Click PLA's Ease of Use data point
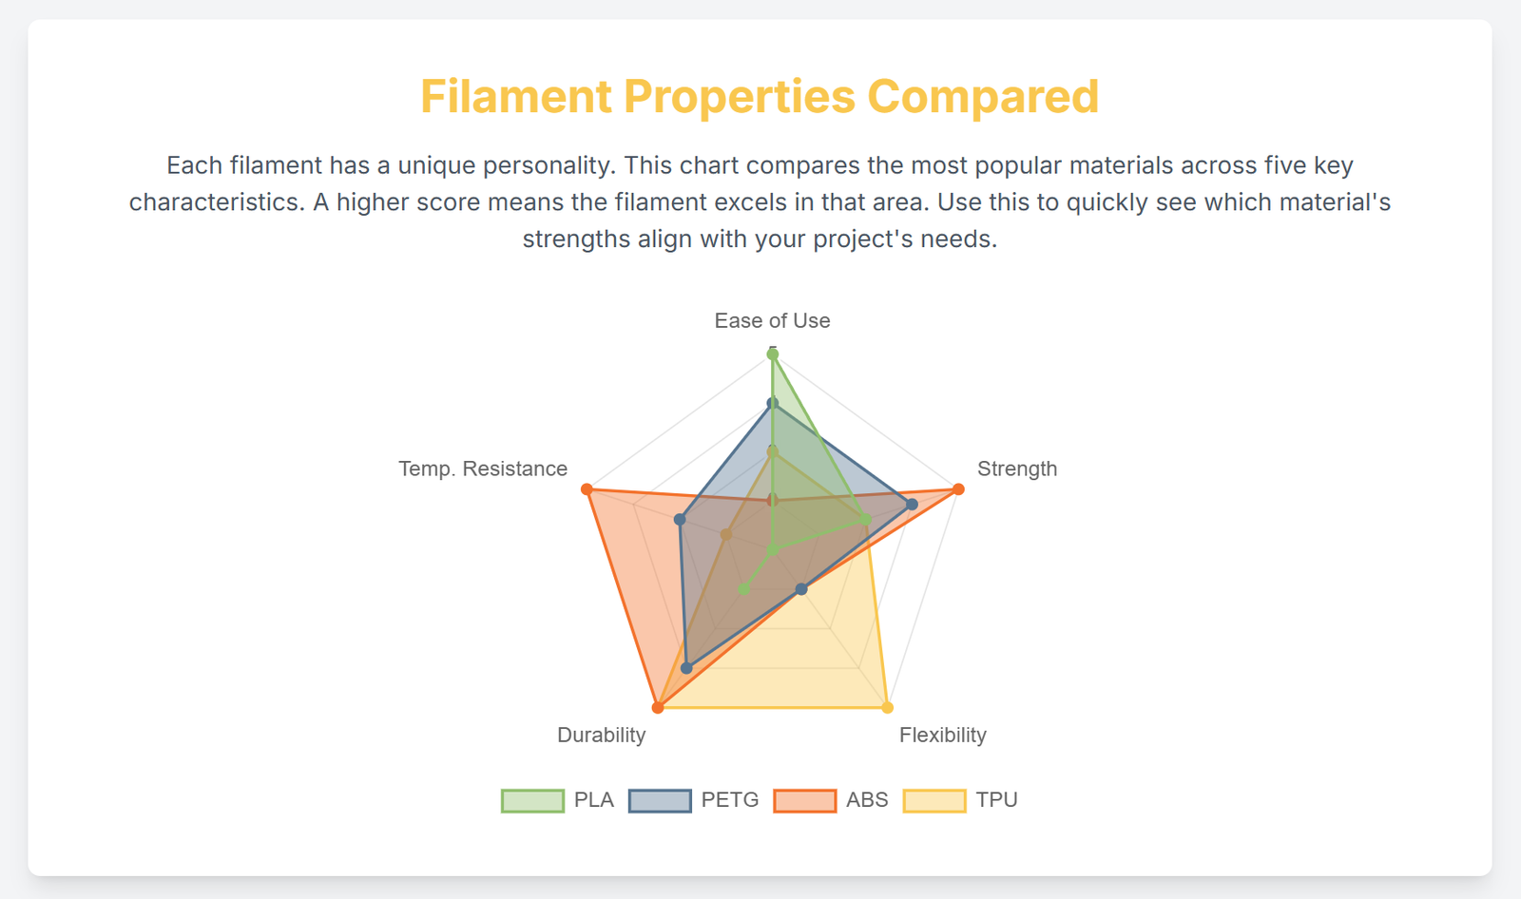Image resolution: width=1521 pixels, height=899 pixels. pos(773,354)
